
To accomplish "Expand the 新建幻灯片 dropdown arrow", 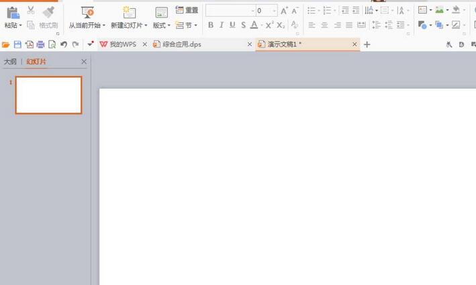I will click(x=146, y=26).
